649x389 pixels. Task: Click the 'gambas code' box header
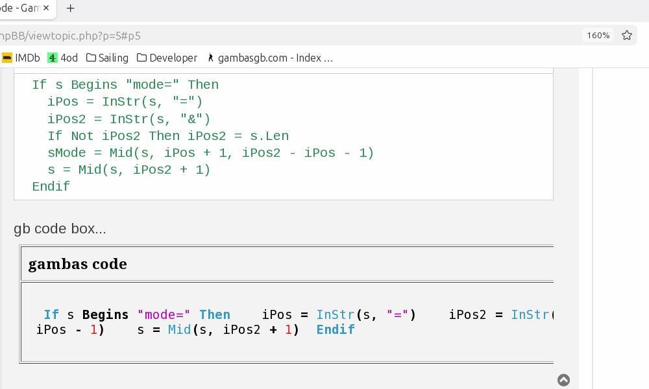pyautogui.click(x=78, y=264)
